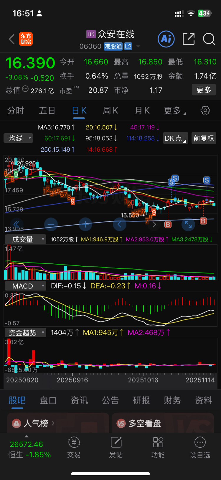Tap current price 16.390
221x480 pixels.
pos(30,63)
